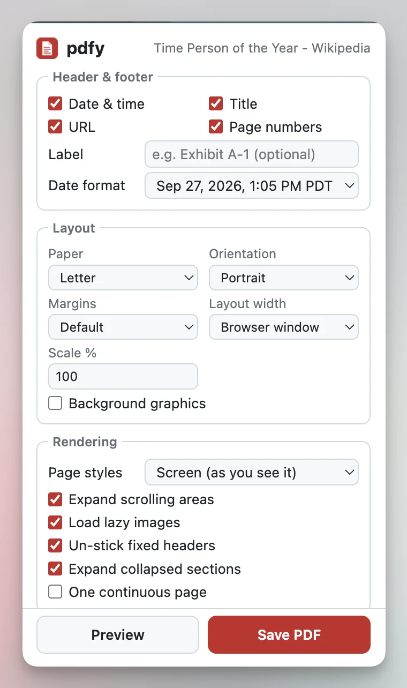Click the pdfy app name text
The height and width of the screenshot is (688, 407).
[86, 49]
